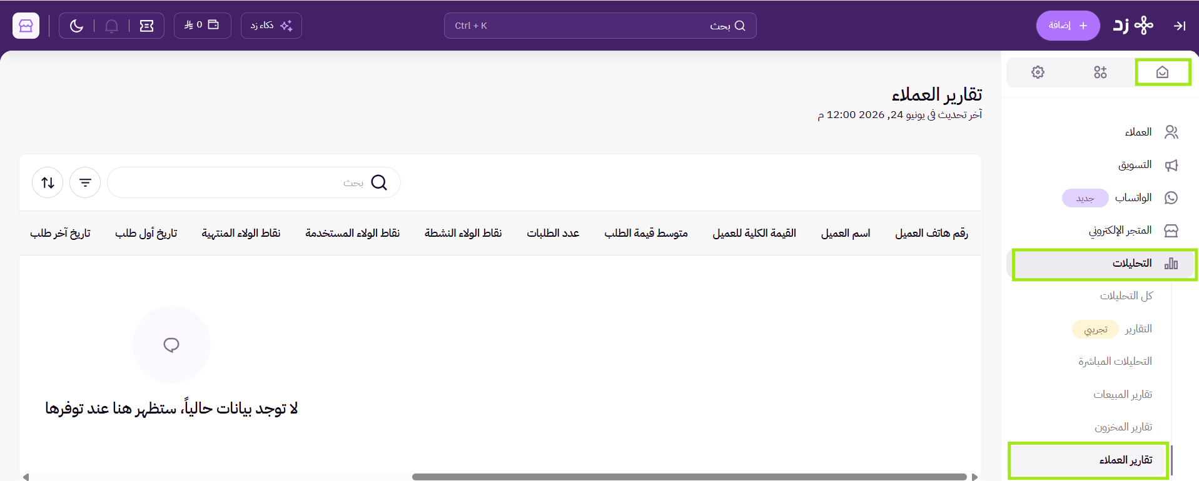Toggle dark mode with the moon icon

(76, 26)
